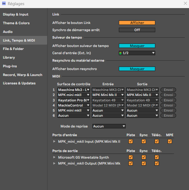Viewport: 189px width, 190px height.
Task: Toggle Piste checkbox for MPK_mini_mkII Input
Action: pyautogui.click(x=130, y=141)
